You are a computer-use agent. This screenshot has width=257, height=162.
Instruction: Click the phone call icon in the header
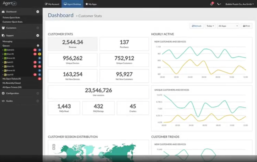click(x=219, y=4)
